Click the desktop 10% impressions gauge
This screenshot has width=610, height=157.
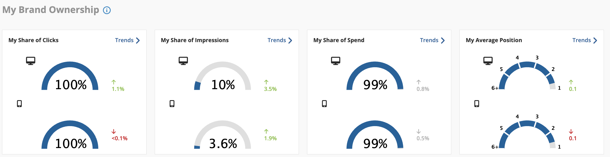pyautogui.click(x=223, y=76)
